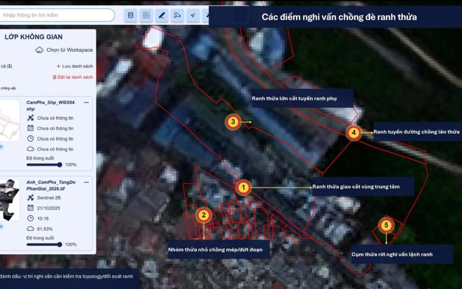Open the three-dot menu of Anh_CamPha_TangDoPhanGiai_2026.tif
This screenshot has height=289, width=462.
[x=86, y=182]
